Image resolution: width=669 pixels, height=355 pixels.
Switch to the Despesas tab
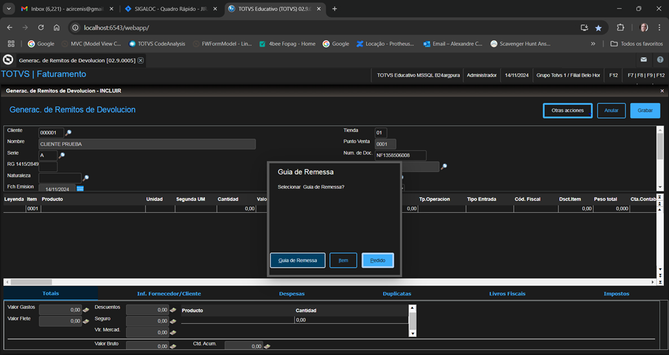click(292, 294)
